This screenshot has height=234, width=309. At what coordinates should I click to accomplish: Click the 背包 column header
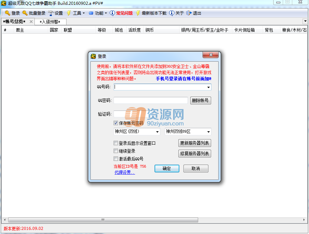click(x=271, y=30)
